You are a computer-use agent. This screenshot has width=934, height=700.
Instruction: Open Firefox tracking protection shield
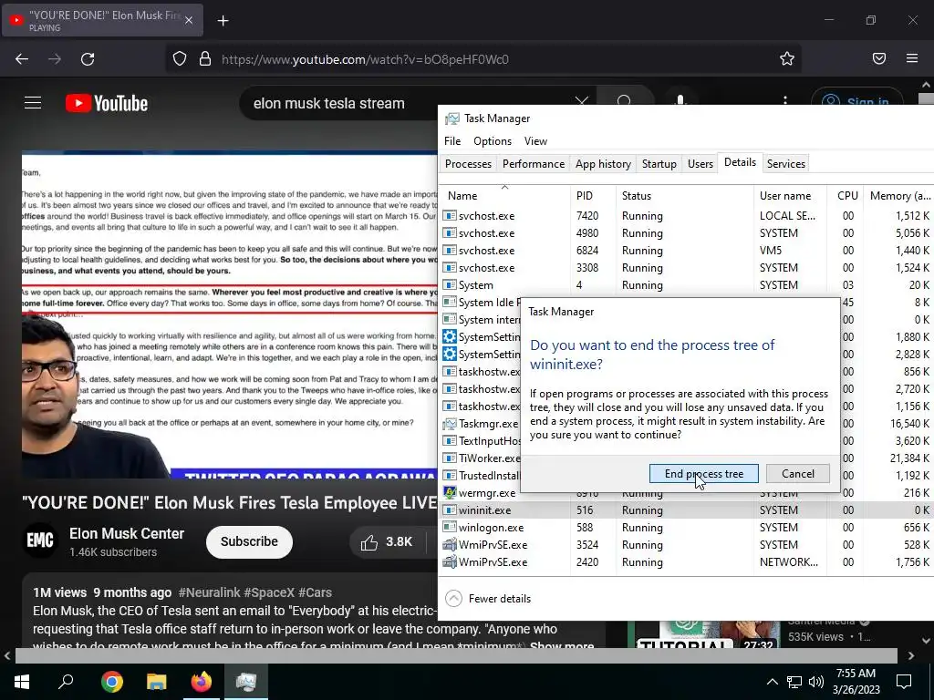pos(180,59)
